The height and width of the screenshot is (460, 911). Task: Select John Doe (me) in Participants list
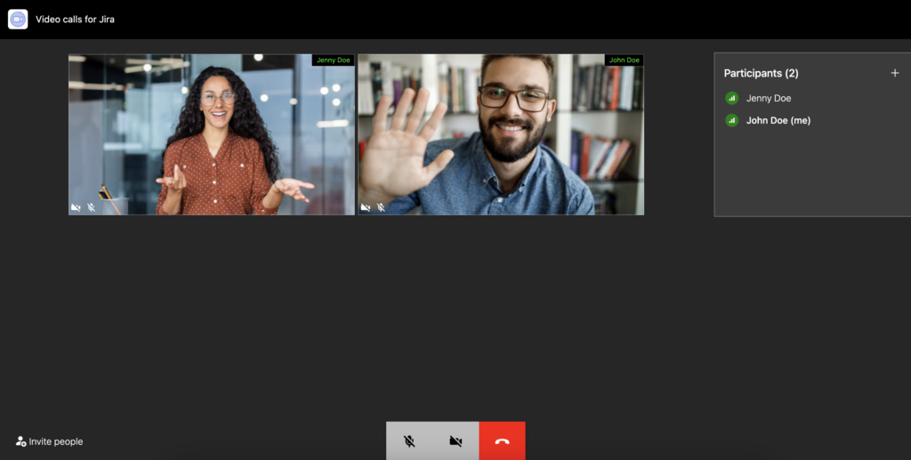click(x=778, y=120)
